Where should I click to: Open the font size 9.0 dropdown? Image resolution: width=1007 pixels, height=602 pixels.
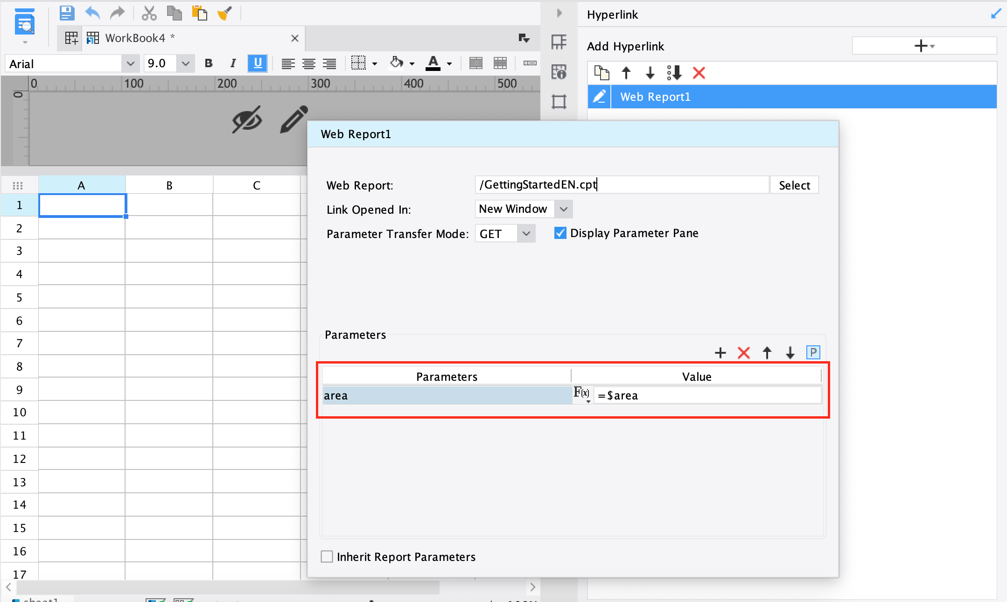(x=185, y=63)
